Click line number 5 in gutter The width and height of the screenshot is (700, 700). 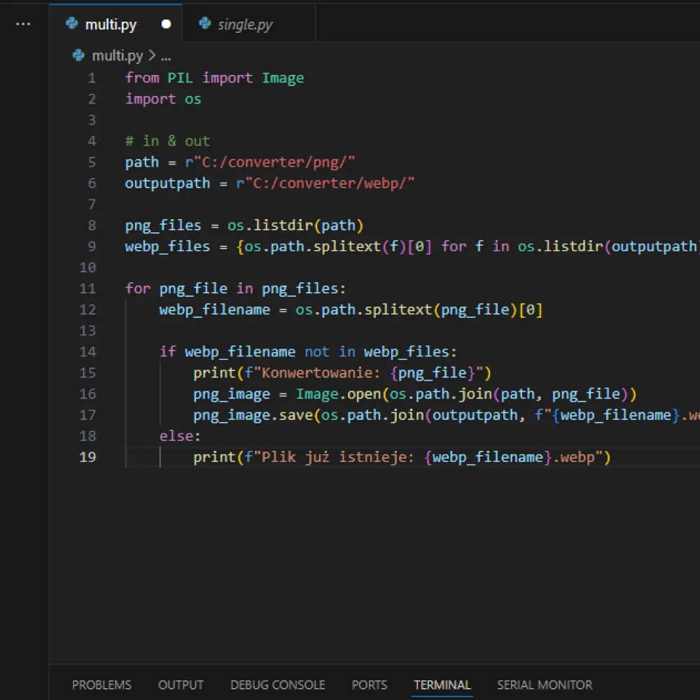92,162
